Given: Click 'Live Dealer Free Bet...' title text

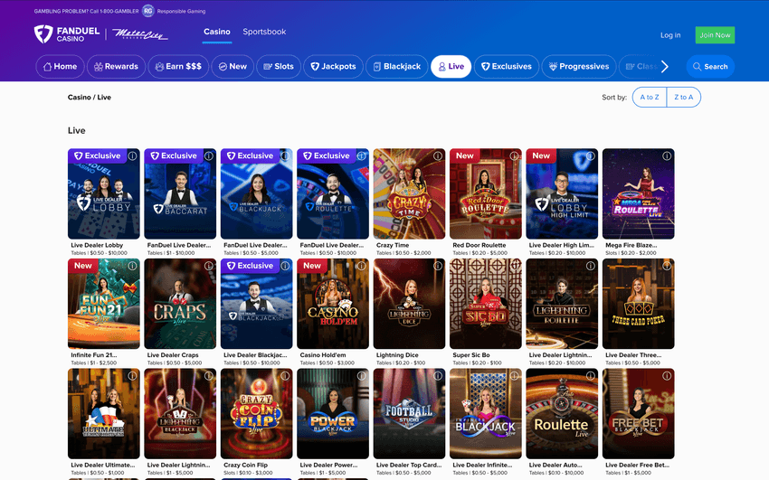Looking at the screenshot, I should 637,465.
